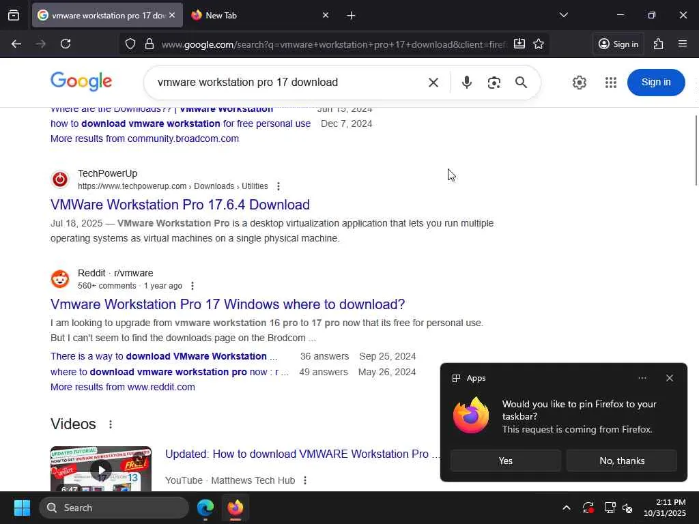The width and height of the screenshot is (699, 524).
Task: Open the tracking protection shield icon
Action: [x=130, y=44]
